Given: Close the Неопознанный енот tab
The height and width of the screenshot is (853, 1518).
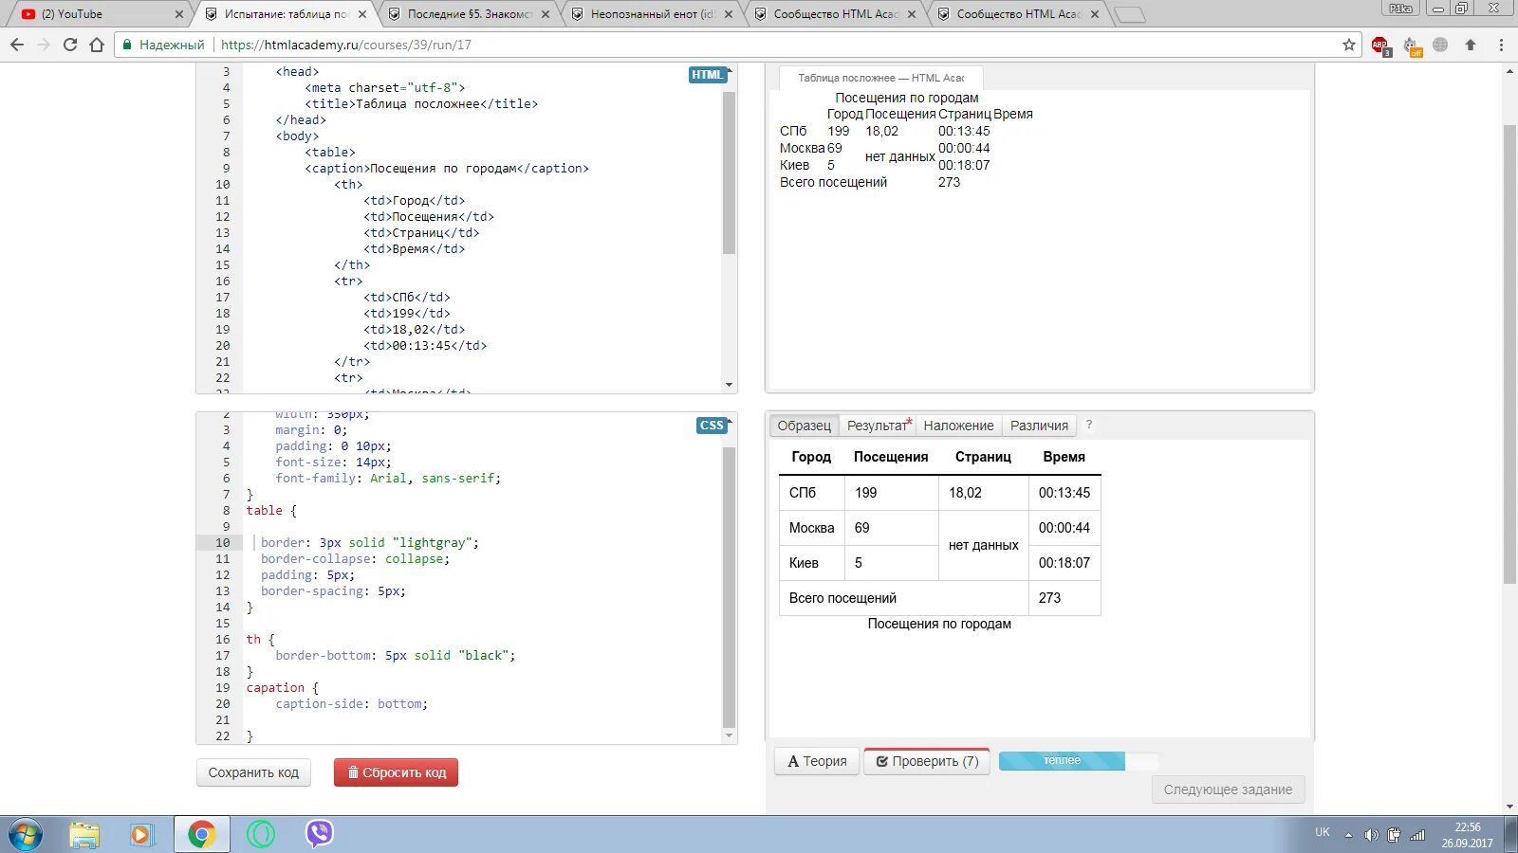Looking at the screenshot, I should coord(729,14).
